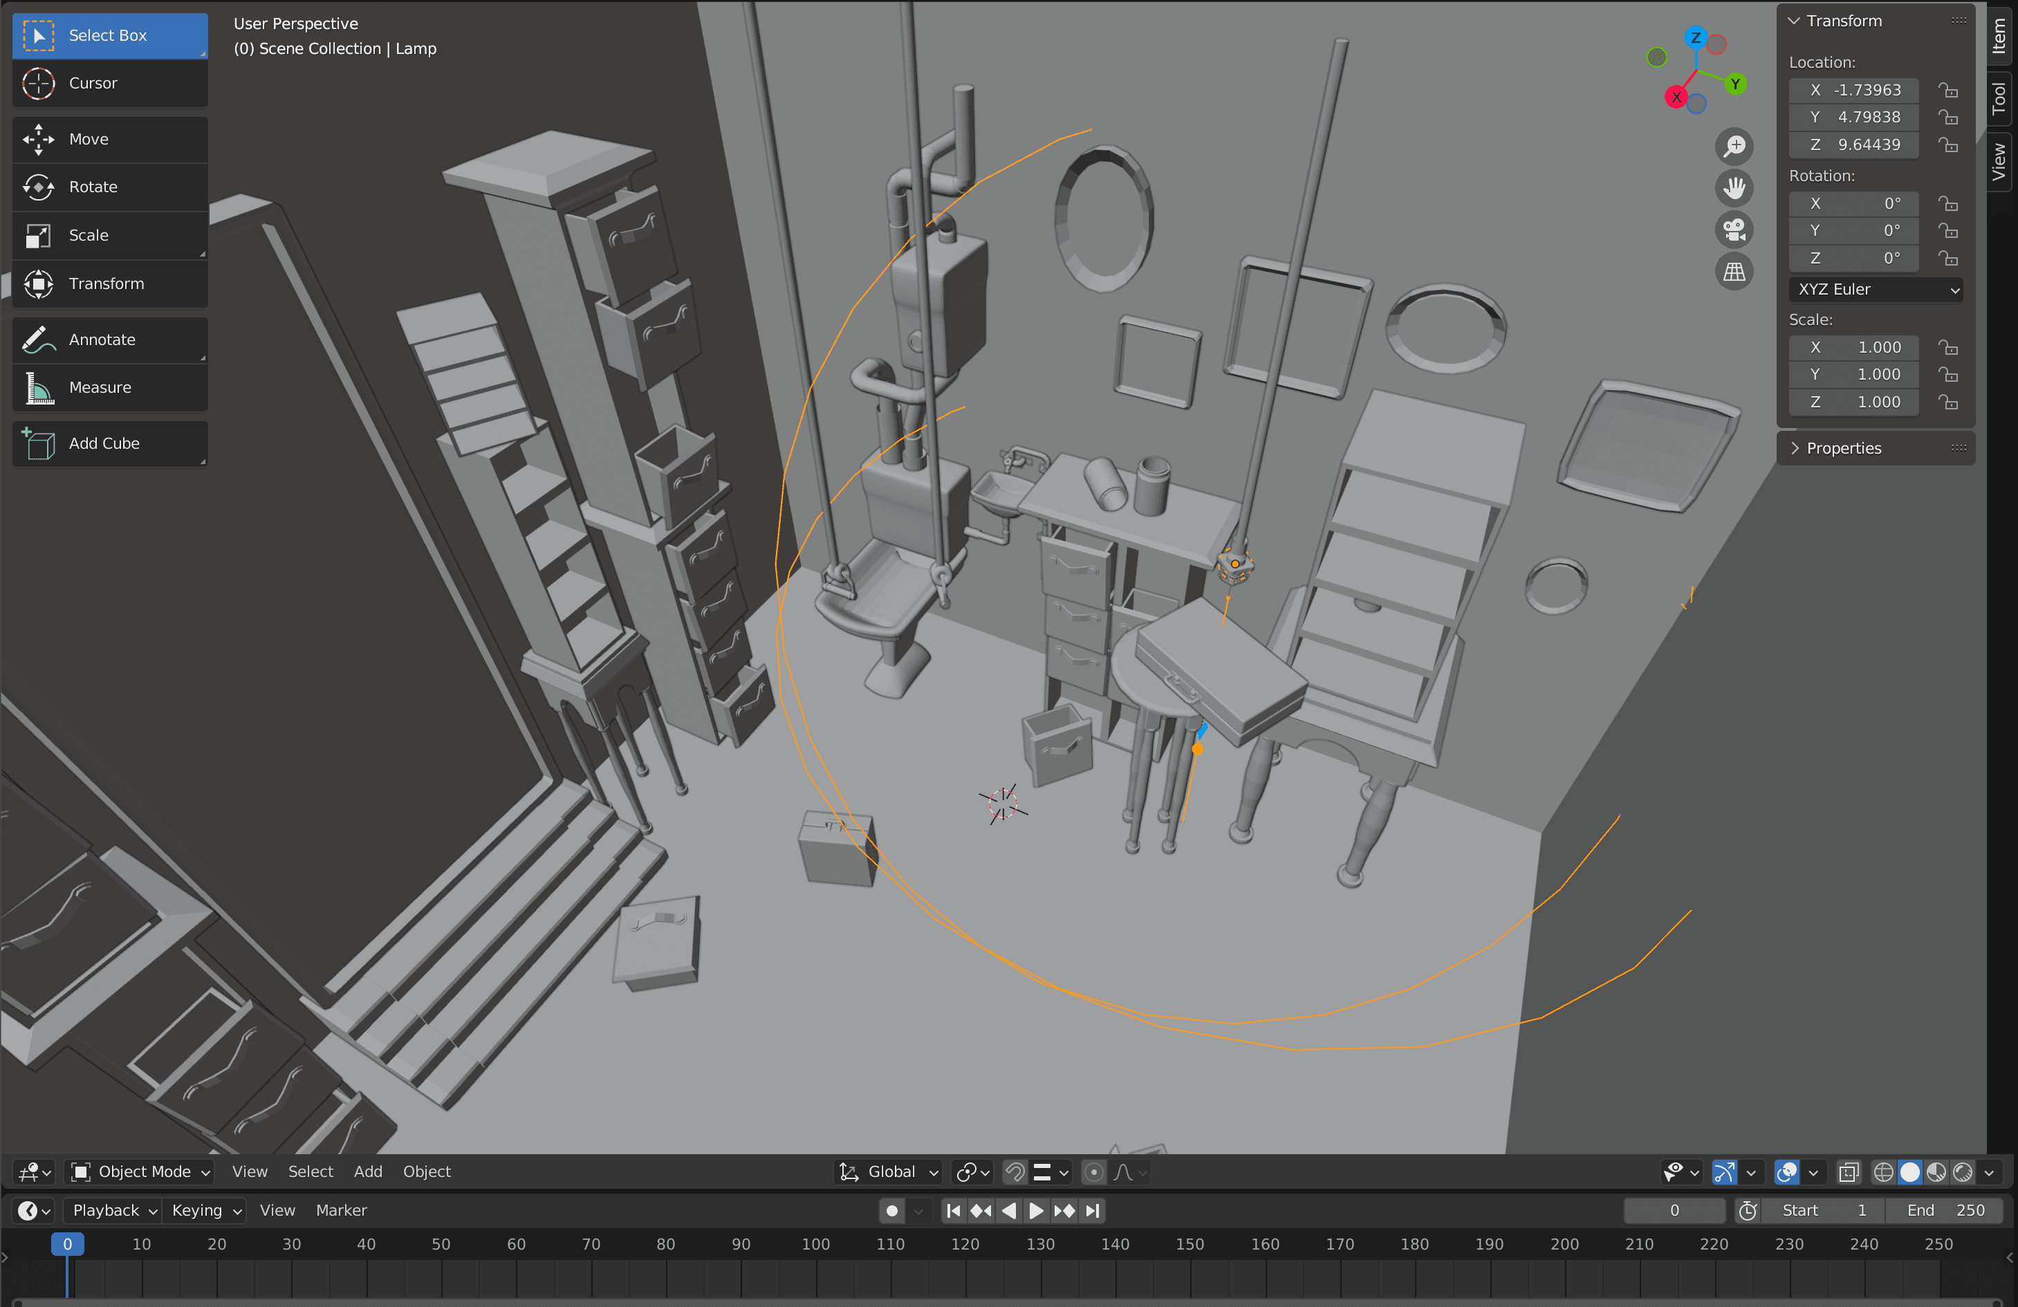2018x1307 pixels.
Task: Select the Rotate tool
Action: 109,187
